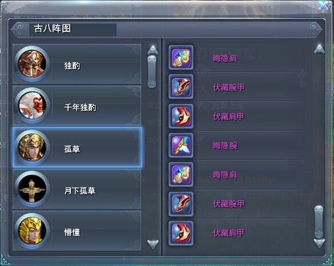This screenshot has width=334, height=266.
Task: Select the last 伏藏肩甲 shoulder armor icon
Action: pyautogui.click(x=181, y=233)
